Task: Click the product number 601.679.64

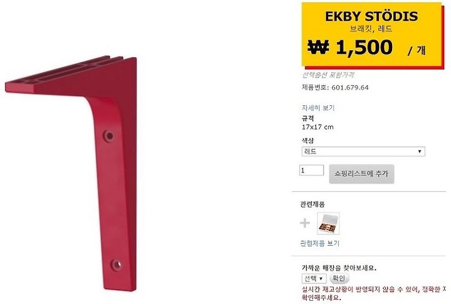Action: tap(350, 88)
